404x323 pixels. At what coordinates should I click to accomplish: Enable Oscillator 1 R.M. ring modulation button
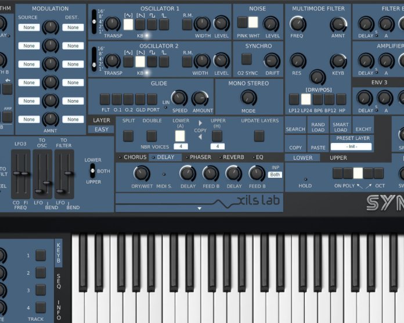[x=187, y=24]
